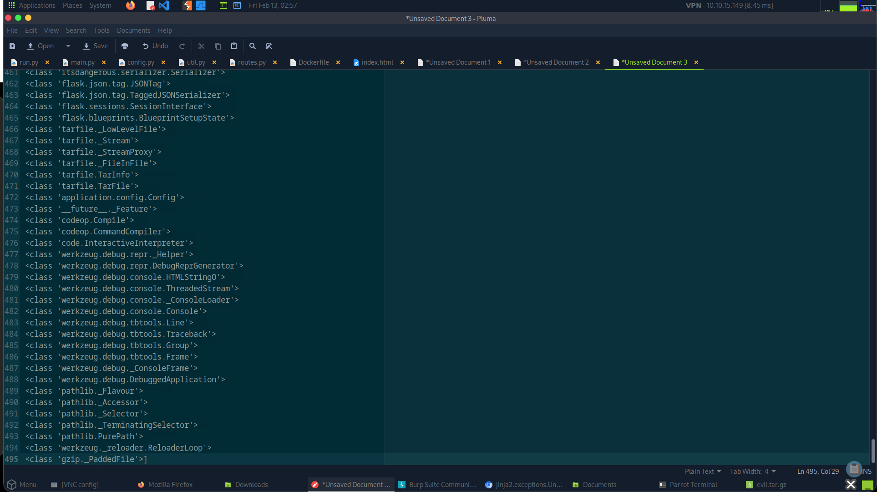The width and height of the screenshot is (877, 492).
Task: Open the Documents menu
Action: tap(133, 30)
